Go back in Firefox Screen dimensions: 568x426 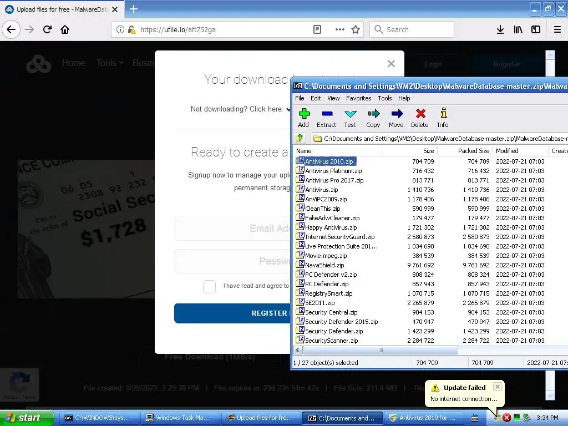(x=11, y=30)
